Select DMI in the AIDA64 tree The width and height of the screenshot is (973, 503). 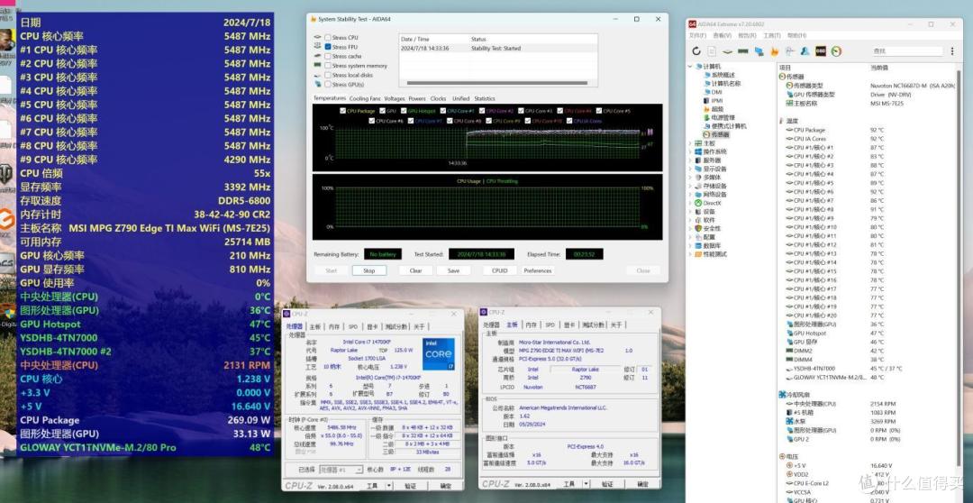(x=717, y=92)
